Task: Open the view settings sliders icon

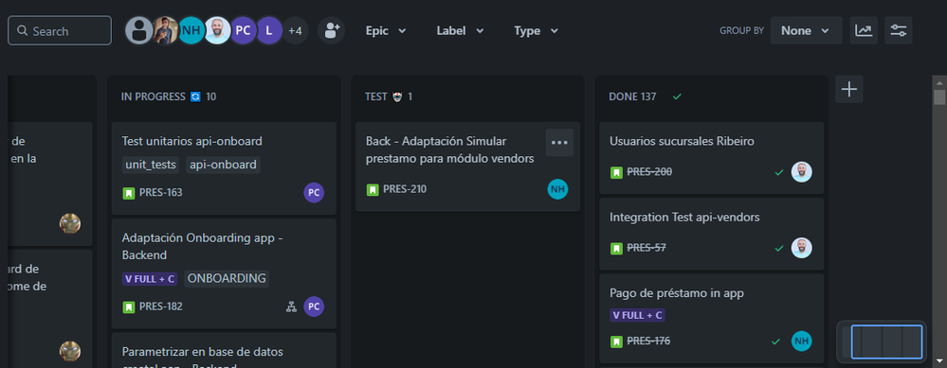Action: coord(898,30)
